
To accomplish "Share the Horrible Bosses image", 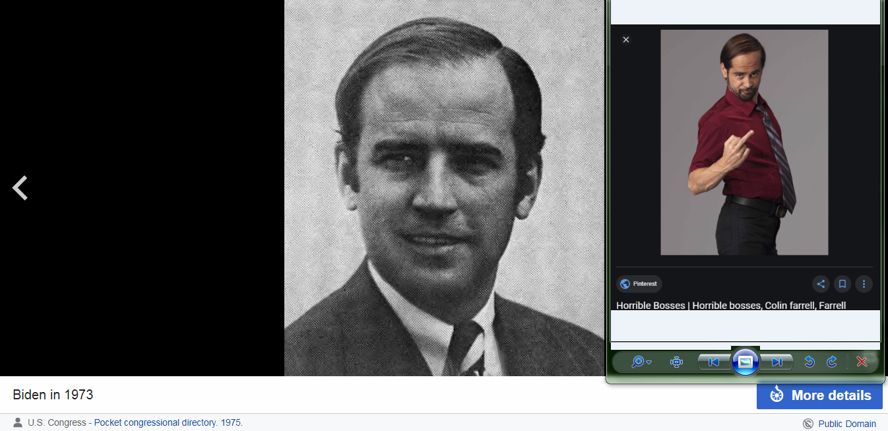I will 821,284.
